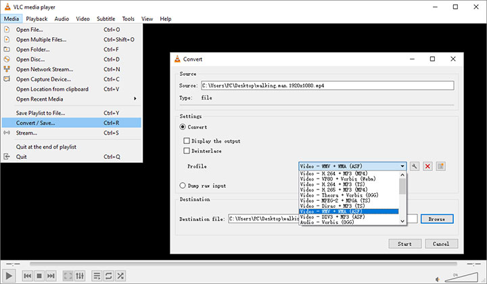Choose Open Location from clipboard
Screen dimensions: 487x284
click(72, 89)
